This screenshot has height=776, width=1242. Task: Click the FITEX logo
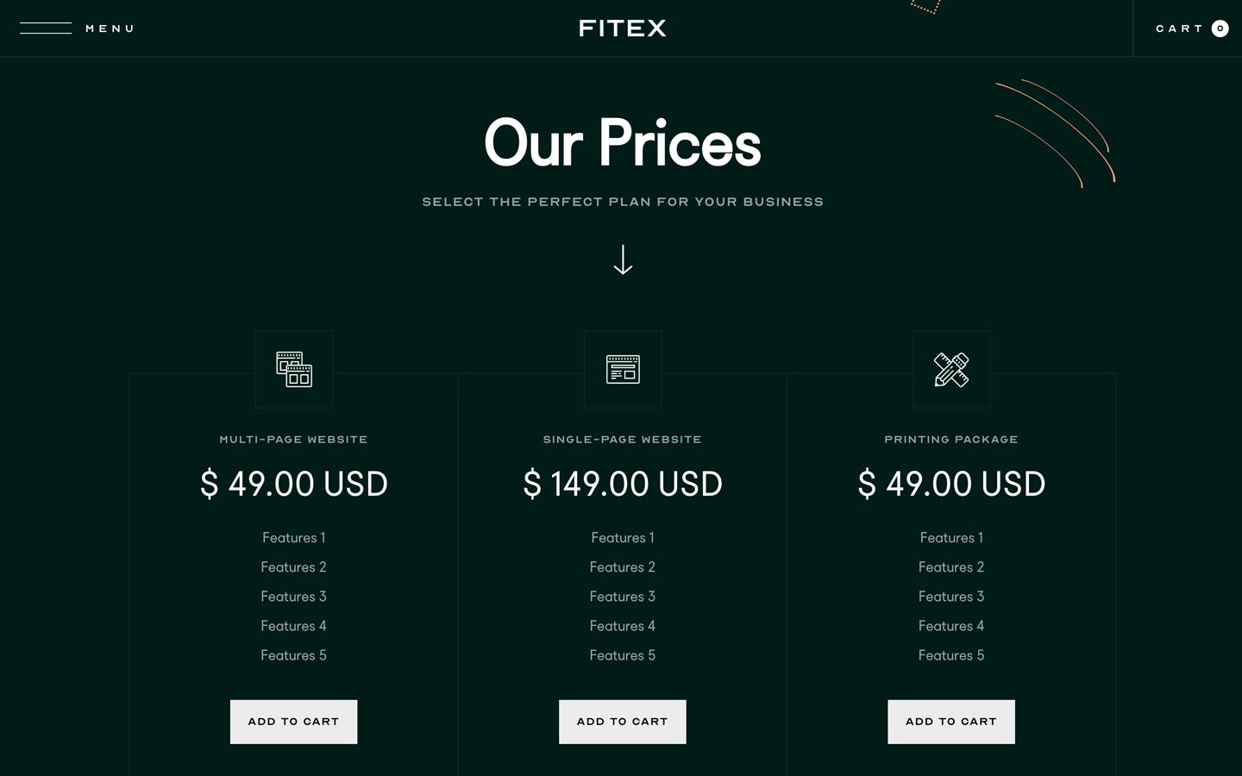(x=622, y=28)
